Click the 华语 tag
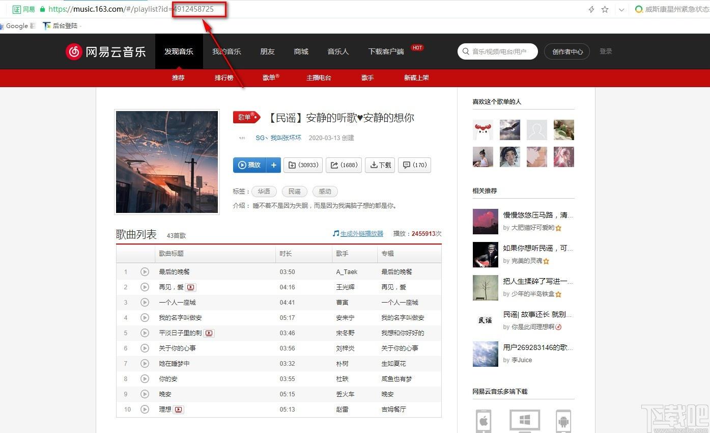Viewport: 710px width, 433px height. [x=264, y=192]
